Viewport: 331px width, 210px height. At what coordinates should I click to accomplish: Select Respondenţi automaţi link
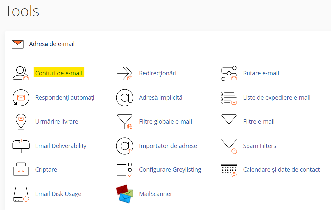pos(65,98)
